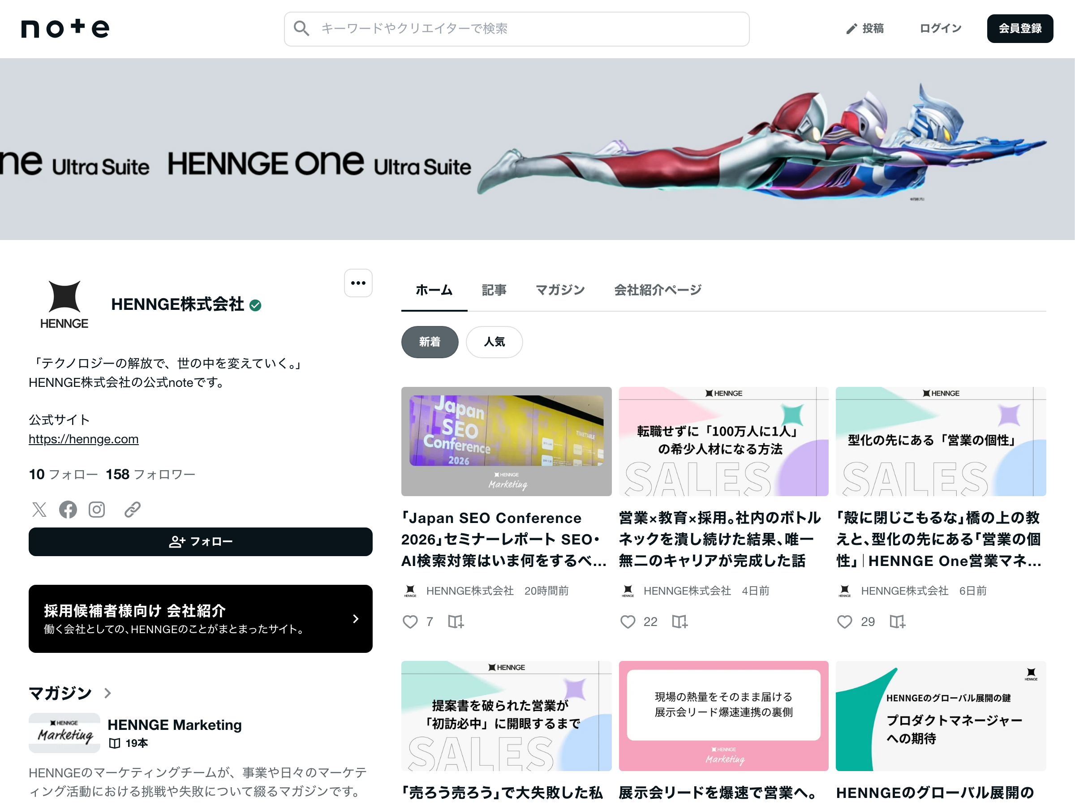Click the HENNGE One Ultra Suite header banner
Image resolution: width=1075 pixels, height=806 pixels.
tap(537, 149)
